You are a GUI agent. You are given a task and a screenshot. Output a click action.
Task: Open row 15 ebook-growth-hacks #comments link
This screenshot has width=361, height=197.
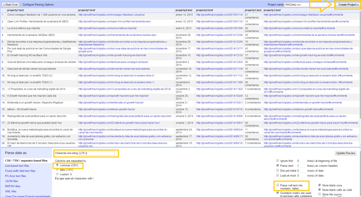[298, 109]
